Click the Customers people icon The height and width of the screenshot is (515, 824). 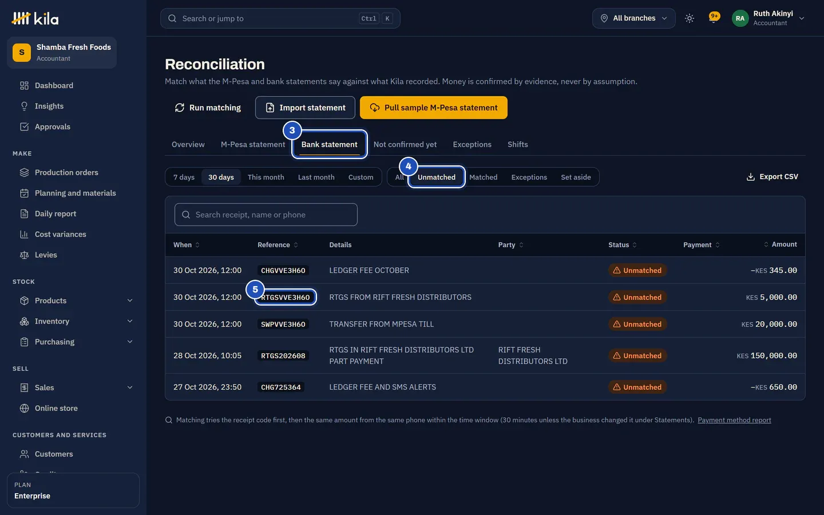[x=24, y=454]
